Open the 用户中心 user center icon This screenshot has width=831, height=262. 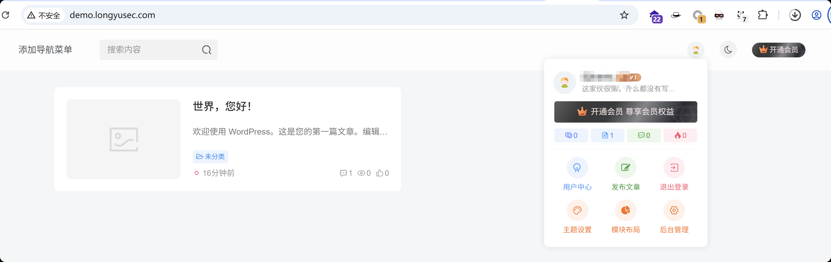(x=577, y=168)
